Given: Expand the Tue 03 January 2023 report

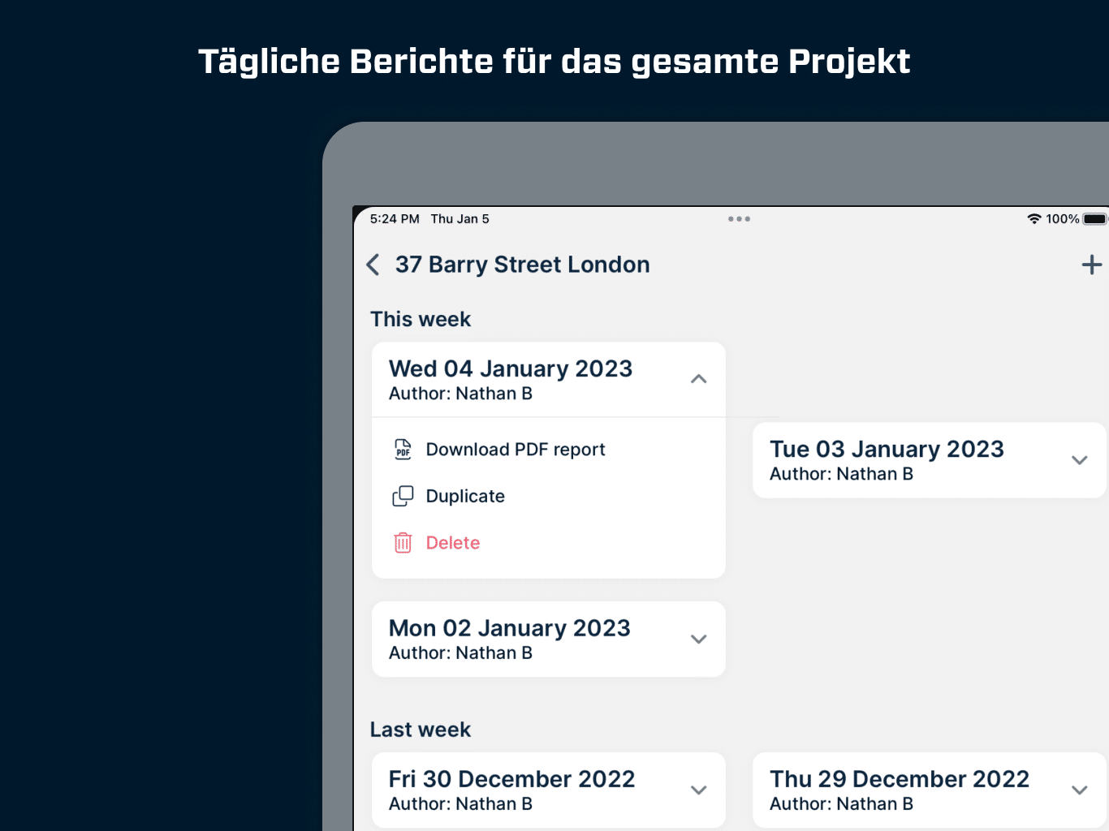Looking at the screenshot, I should click(x=1079, y=460).
